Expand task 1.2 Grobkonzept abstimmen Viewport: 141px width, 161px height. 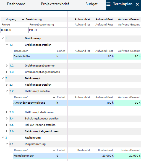tap(7, 65)
